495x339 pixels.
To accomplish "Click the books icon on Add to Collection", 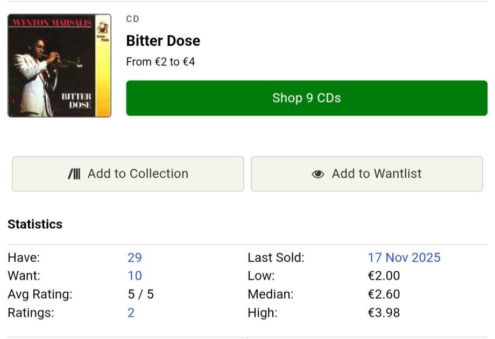I will coord(74,174).
